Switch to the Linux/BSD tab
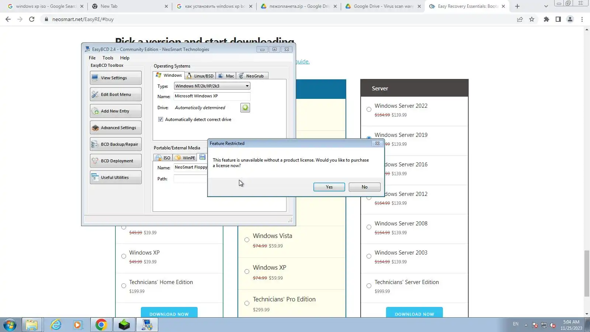Screen dimensions: 590x332 point(200,76)
